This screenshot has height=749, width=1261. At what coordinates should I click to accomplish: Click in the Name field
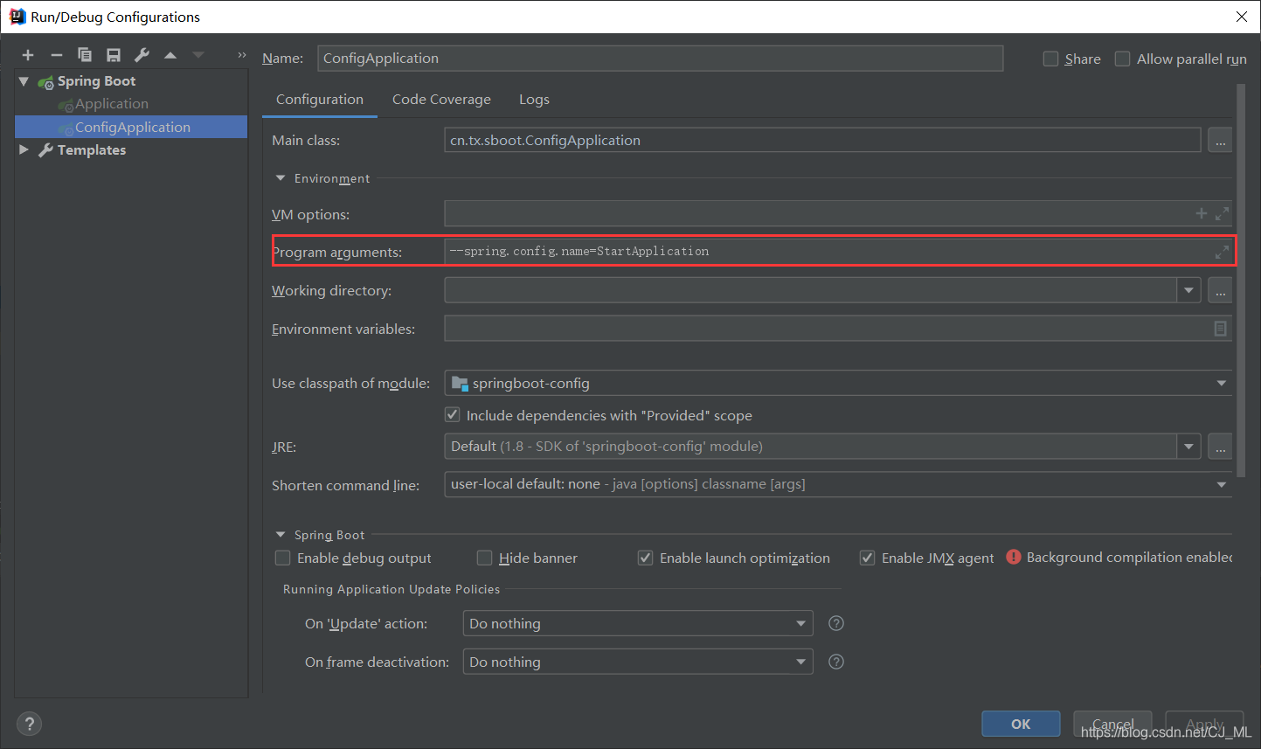pyautogui.click(x=661, y=59)
